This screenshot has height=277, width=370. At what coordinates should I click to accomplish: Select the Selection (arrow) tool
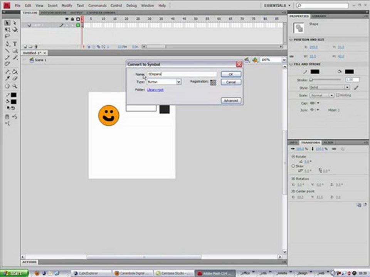7,23
